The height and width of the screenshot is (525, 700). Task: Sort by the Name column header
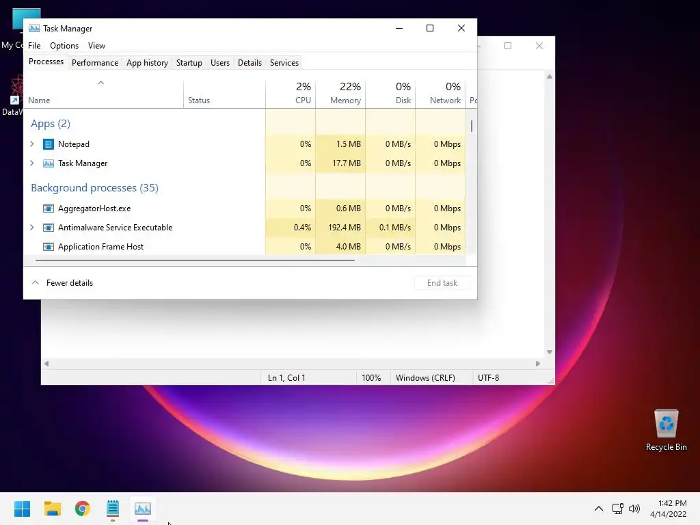pyautogui.click(x=103, y=94)
